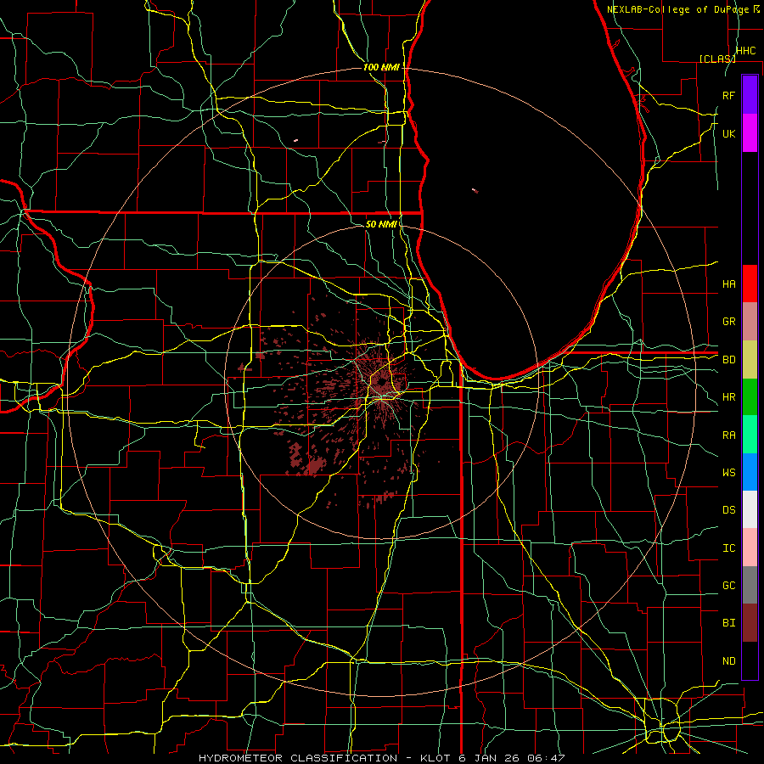
Task: Select the DS white legend swatch
Action: pyautogui.click(x=750, y=509)
